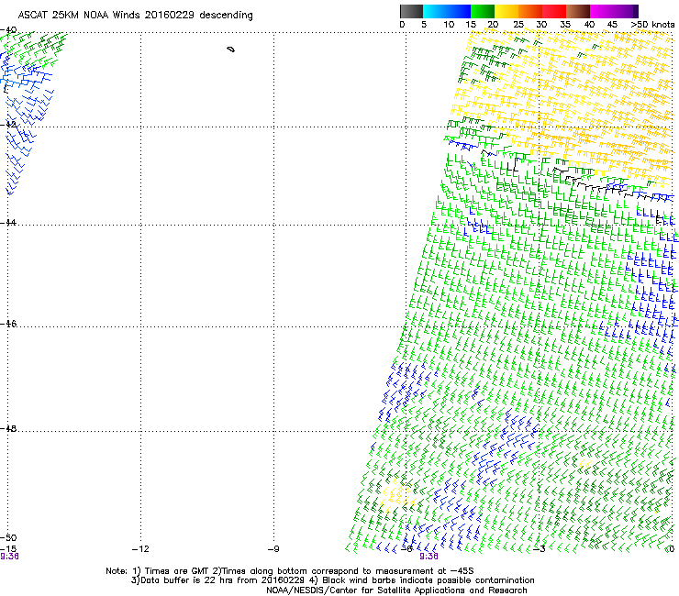The image size is (679, 596).
Task: Pick the brown 35-40 knots color bar segment
Action: (x=578, y=11)
